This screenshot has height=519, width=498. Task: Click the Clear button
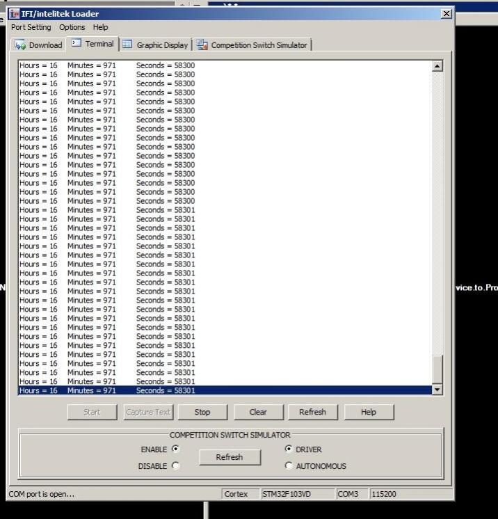(x=258, y=412)
